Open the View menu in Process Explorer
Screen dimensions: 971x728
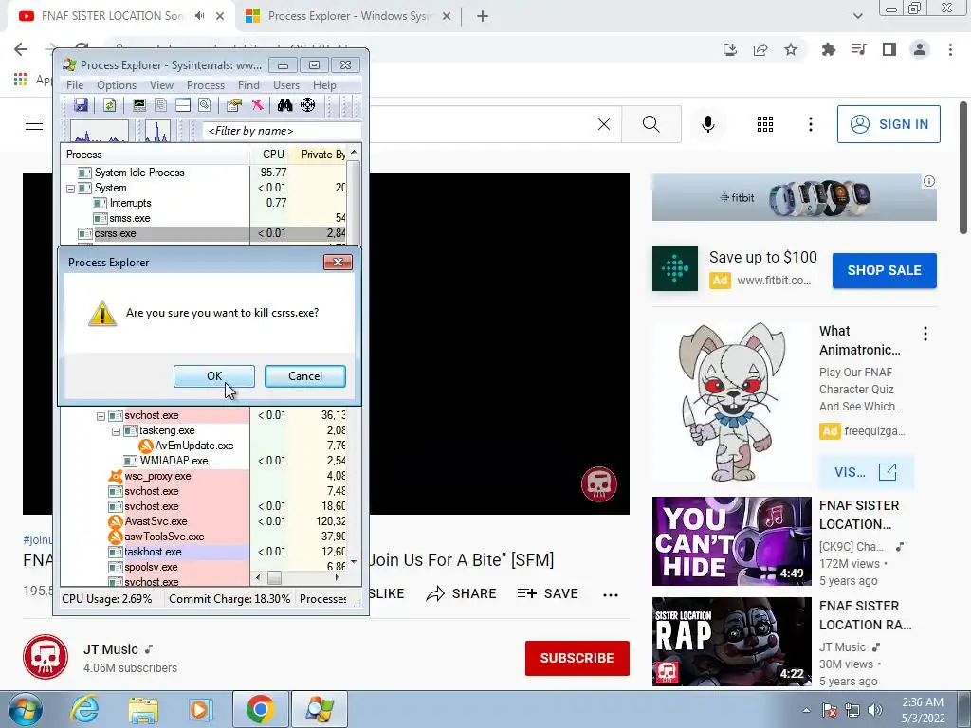pyautogui.click(x=161, y=85)
